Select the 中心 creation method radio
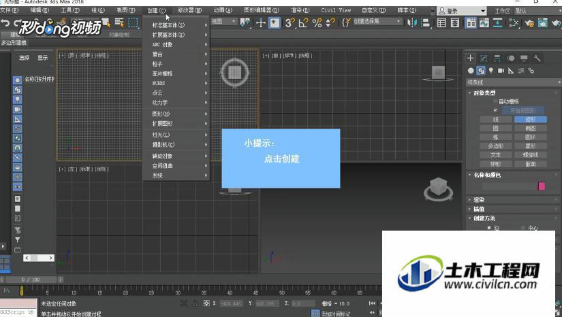Image resolution: width=562 pixels, height=317 pixels. pyautogui.click(x=523, y=228)
